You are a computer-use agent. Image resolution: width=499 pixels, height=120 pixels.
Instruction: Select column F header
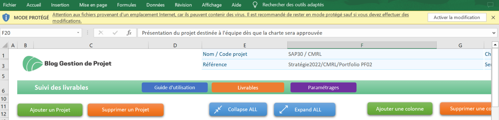coord(362,45)
